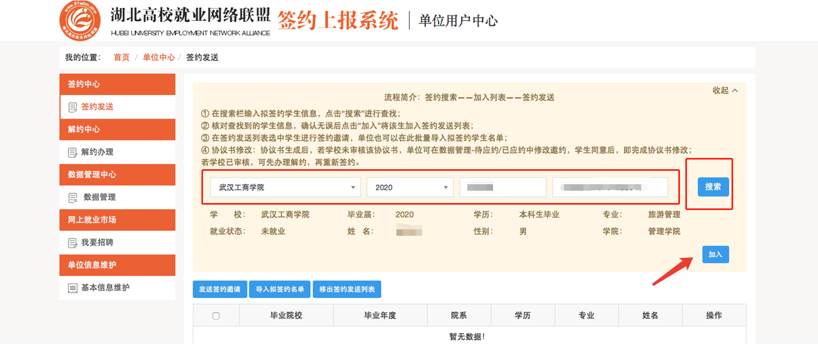The image size is (818, 347).
Task: Click the 发送签约邀请 button
Action: [220, 290]
